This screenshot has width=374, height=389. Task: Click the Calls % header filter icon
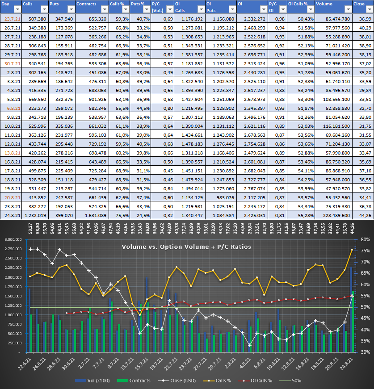(x=125, y=9)
